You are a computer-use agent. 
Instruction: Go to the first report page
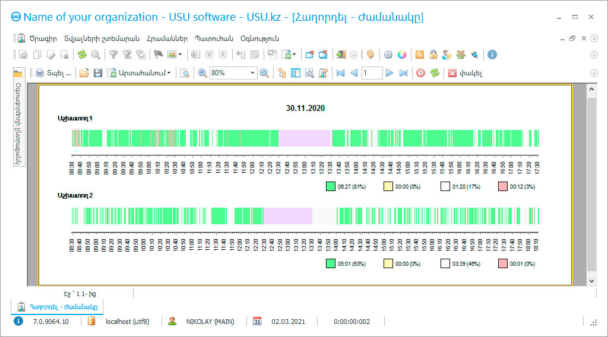340,73
